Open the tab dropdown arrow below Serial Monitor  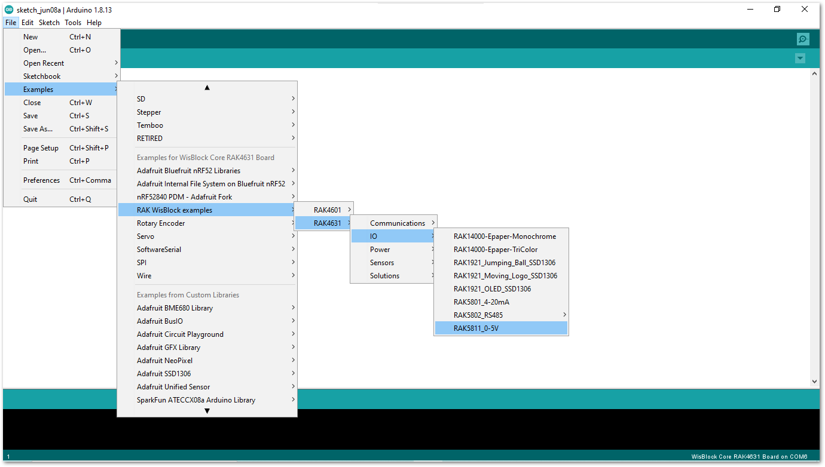click(800, 58)
